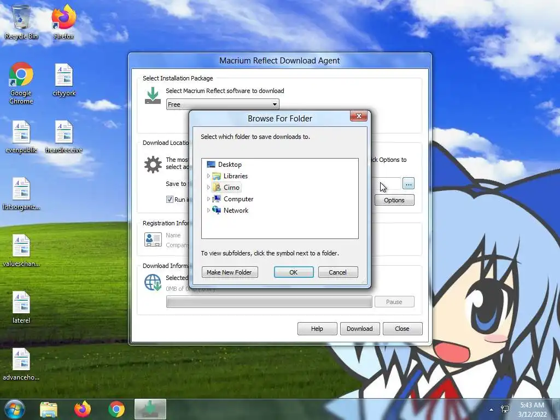
Task: Click the download progress bar
Action: click(x=269, y=302)
